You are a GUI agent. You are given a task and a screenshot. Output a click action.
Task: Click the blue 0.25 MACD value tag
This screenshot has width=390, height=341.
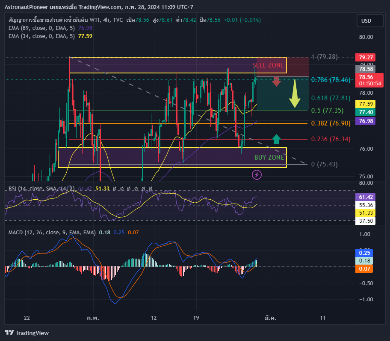pyautogui.click(x=364, y=253)
